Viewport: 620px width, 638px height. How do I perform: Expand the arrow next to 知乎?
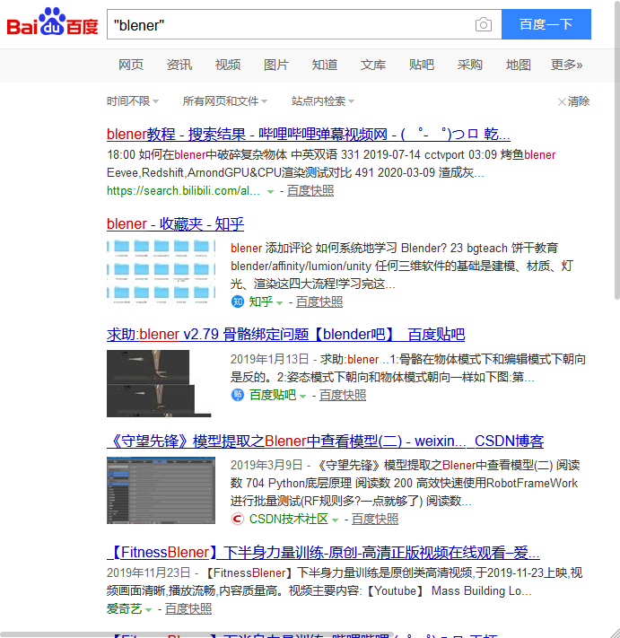[x=279, y=302]
